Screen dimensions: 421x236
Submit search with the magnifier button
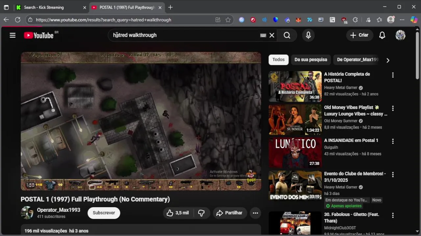pyautogui.click(x=287, y=35)
